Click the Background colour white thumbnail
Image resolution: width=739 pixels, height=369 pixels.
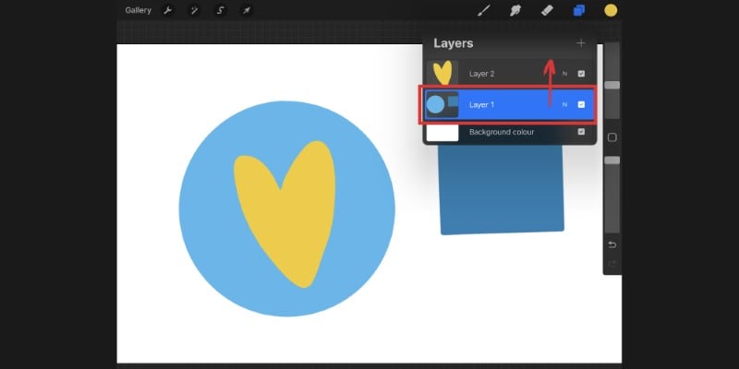click(442, 133)
